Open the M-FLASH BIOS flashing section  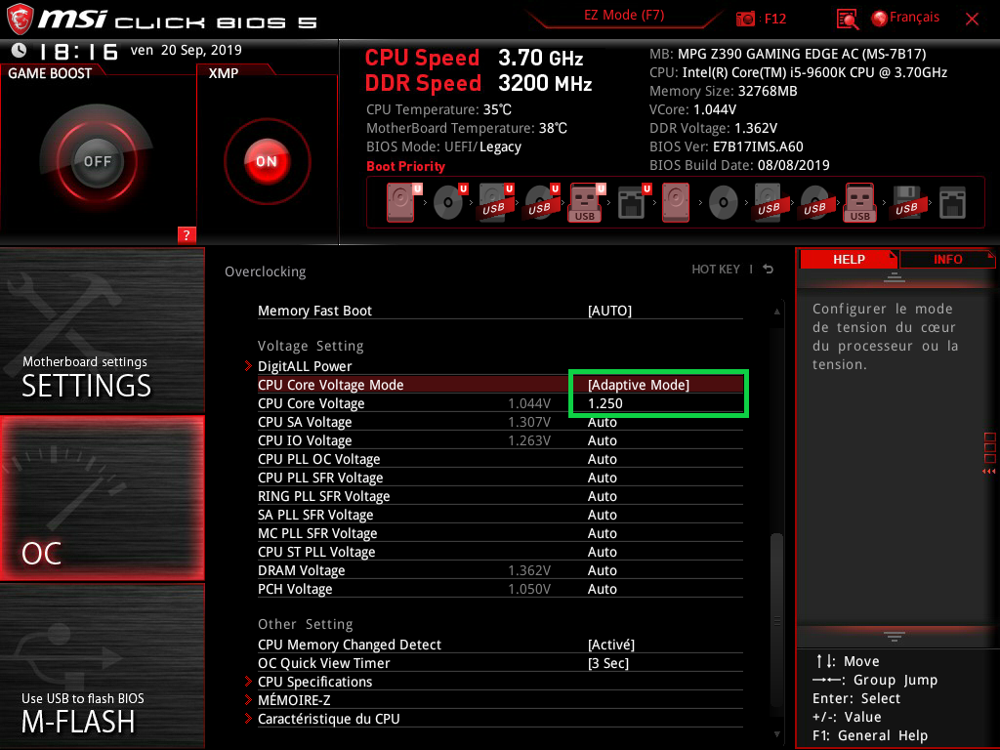pyautogui.click(x=102, y=666)
